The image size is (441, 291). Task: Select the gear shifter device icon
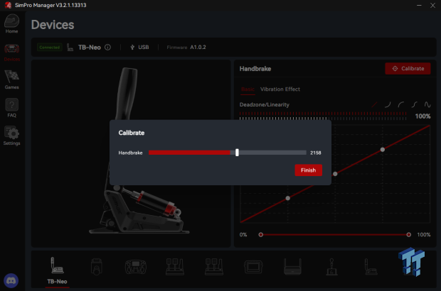coord(332,267)
